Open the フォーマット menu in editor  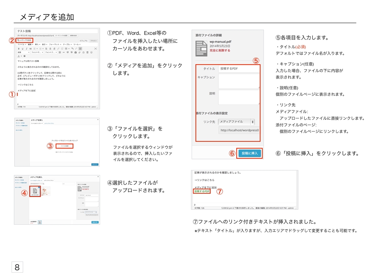(55, 44)
